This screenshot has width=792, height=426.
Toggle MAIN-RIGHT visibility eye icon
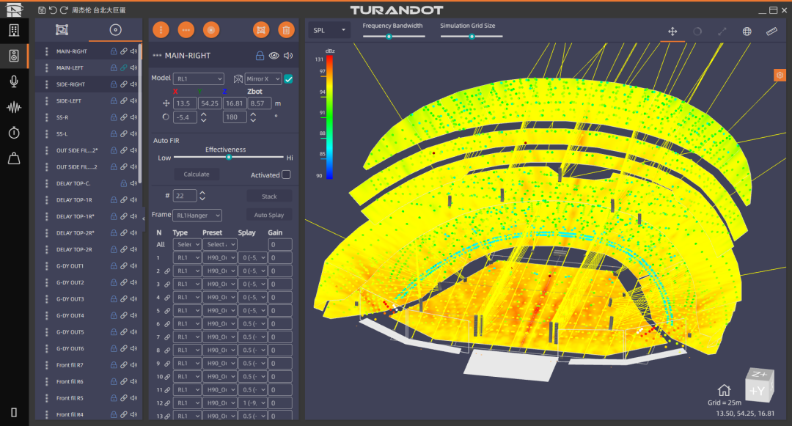[274, 56]
